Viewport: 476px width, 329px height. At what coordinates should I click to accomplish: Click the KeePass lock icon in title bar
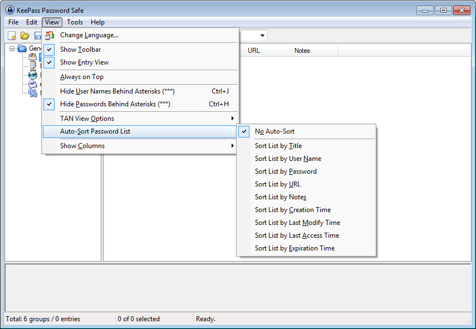(x=9, y=10)
